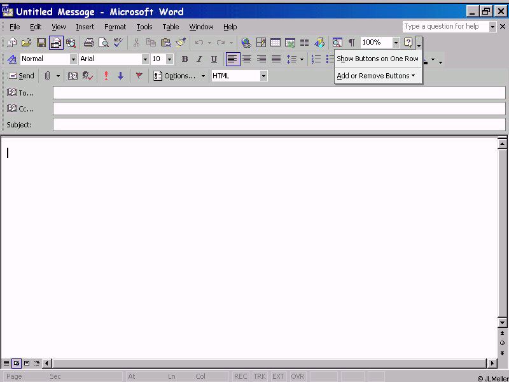Click the New Blank Document icon
Image resolution: width=509 pixels, height=382 pixels.
pyautogui.click(x=11, y=43)
